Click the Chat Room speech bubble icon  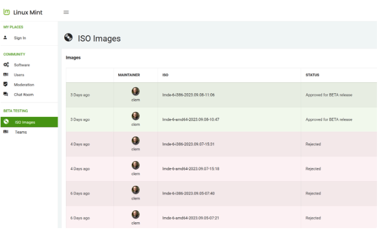(x=6, y=94)
